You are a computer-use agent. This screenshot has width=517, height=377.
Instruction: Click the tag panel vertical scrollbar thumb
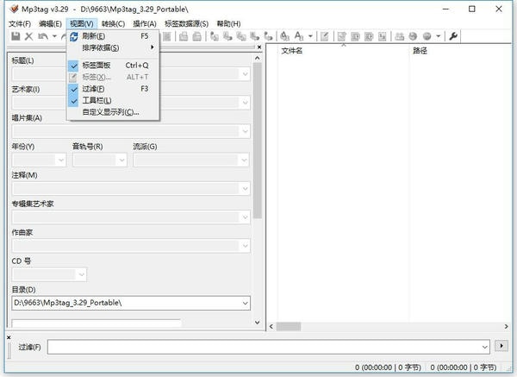click(x=258, y=141)
